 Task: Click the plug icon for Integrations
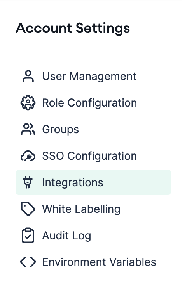(x=28, y=182)
